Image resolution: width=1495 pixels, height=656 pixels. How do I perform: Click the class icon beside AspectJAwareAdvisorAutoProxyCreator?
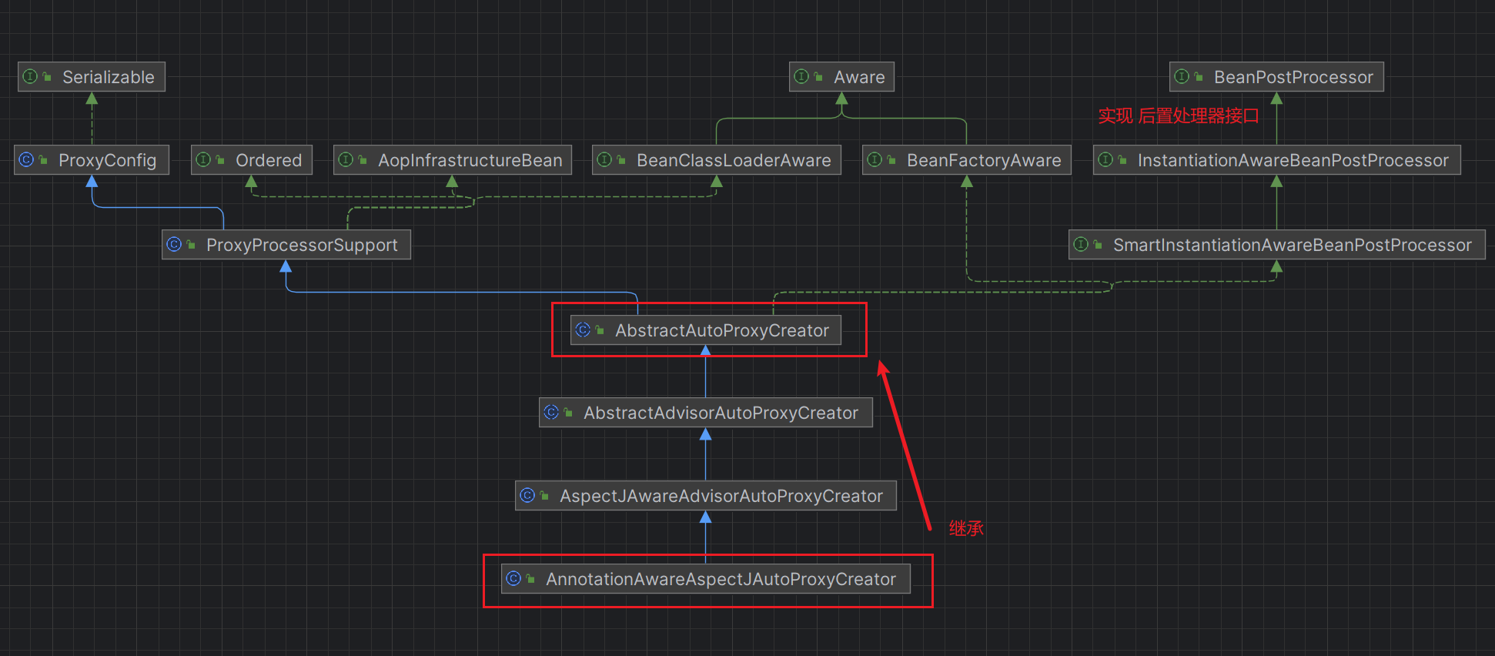(527, 495)
